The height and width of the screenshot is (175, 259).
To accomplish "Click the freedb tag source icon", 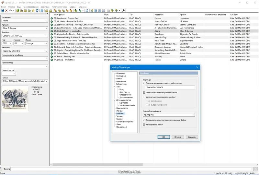I will pos(112,10).
